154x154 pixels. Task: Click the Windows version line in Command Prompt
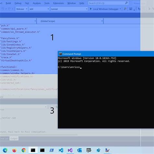click(87, 58)
